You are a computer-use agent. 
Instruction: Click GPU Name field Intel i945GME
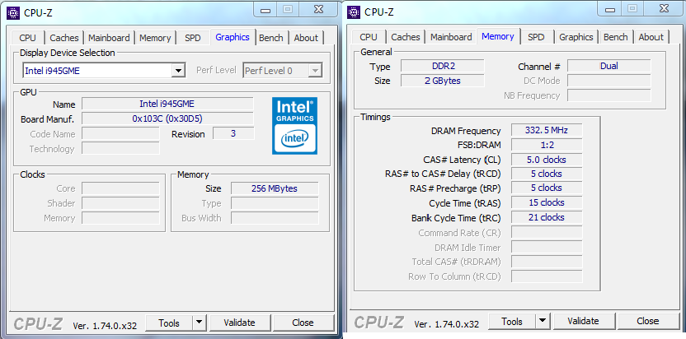[x=167, y=104]
